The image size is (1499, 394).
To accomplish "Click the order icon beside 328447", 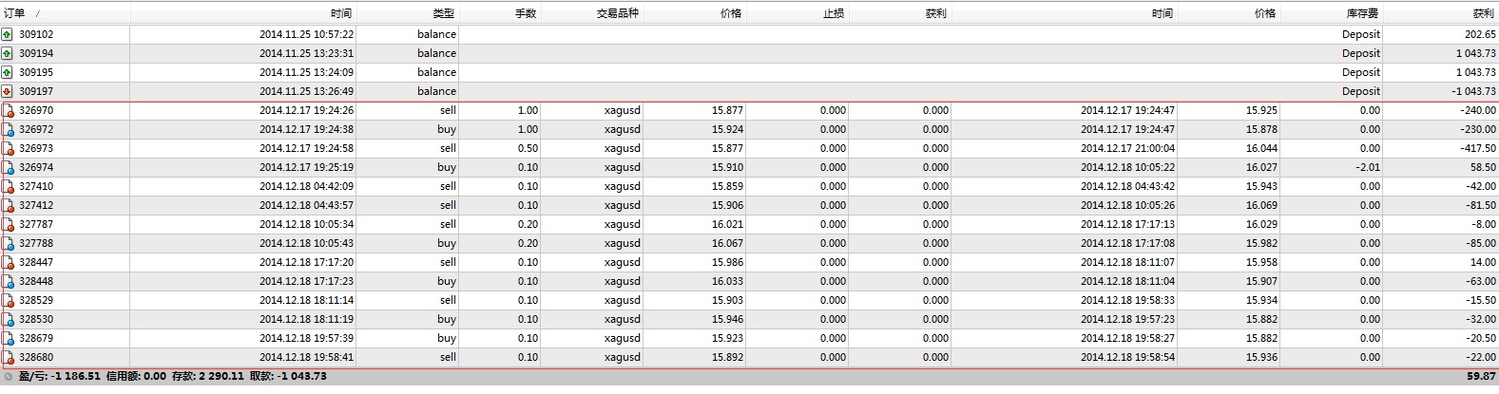I will [8, 262].
